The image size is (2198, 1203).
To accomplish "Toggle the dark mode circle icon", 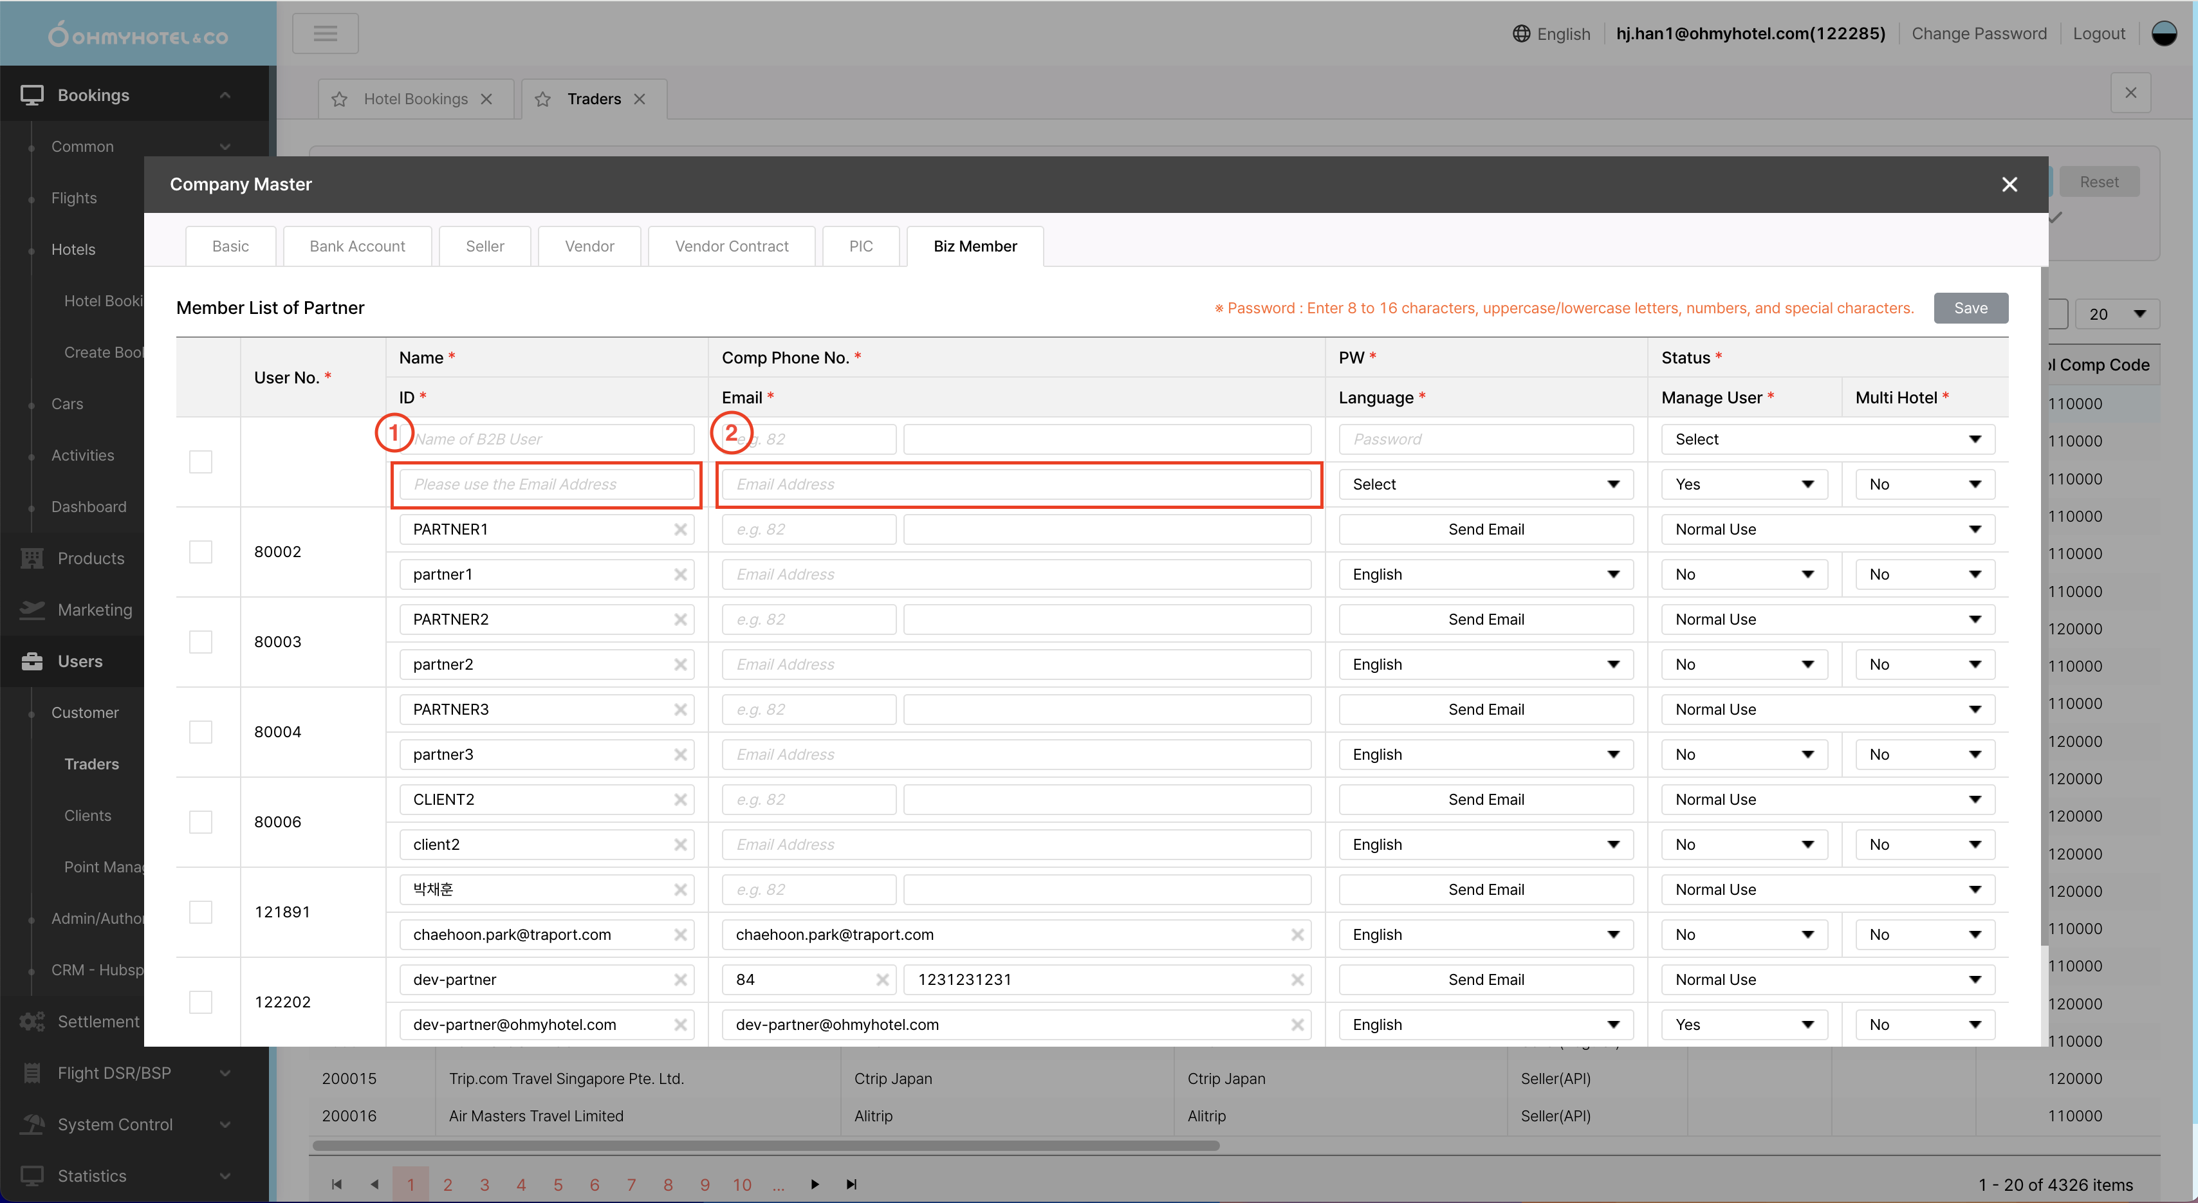I will (x=2165, y=33).
